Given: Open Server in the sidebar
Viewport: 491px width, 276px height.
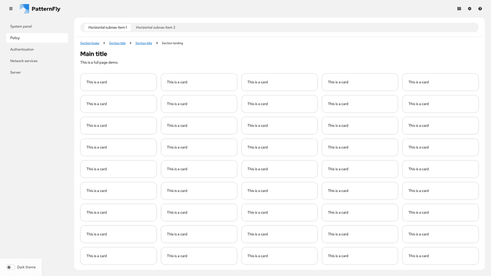Looking at the screenshot, I should click(x=15, y=72).
